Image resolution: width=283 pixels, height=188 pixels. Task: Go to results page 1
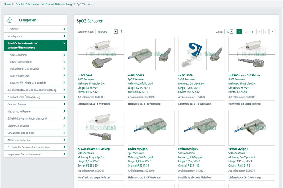239,32
